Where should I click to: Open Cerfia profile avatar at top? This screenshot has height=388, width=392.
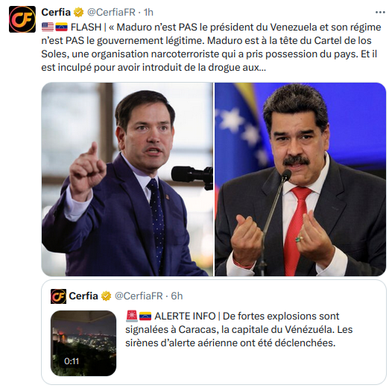tap(22, 19)
